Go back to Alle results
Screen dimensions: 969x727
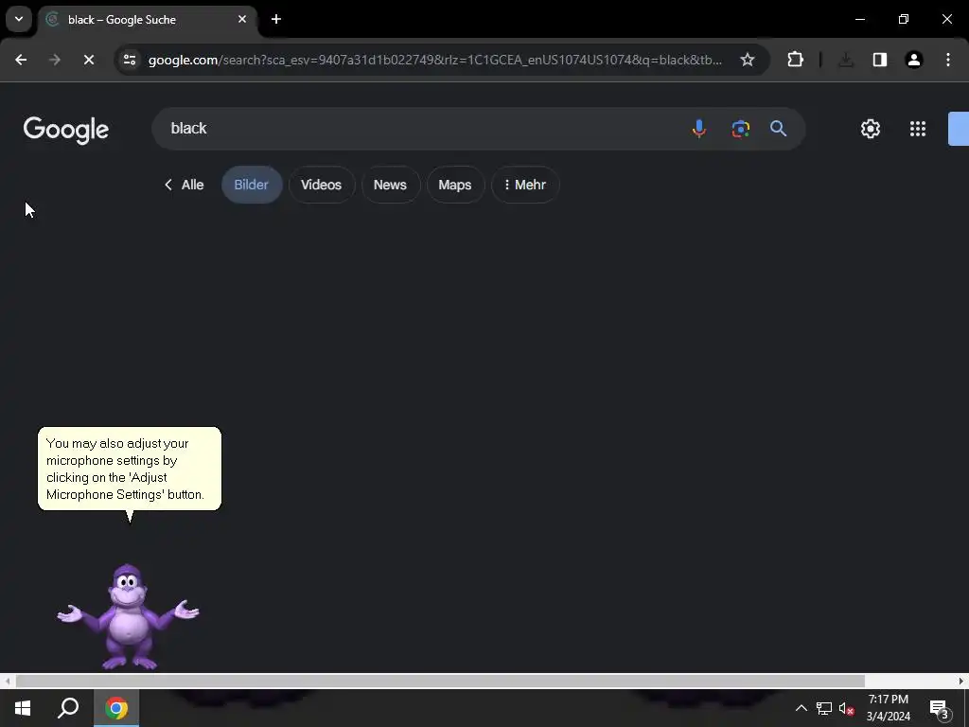(x=185, y=185)
